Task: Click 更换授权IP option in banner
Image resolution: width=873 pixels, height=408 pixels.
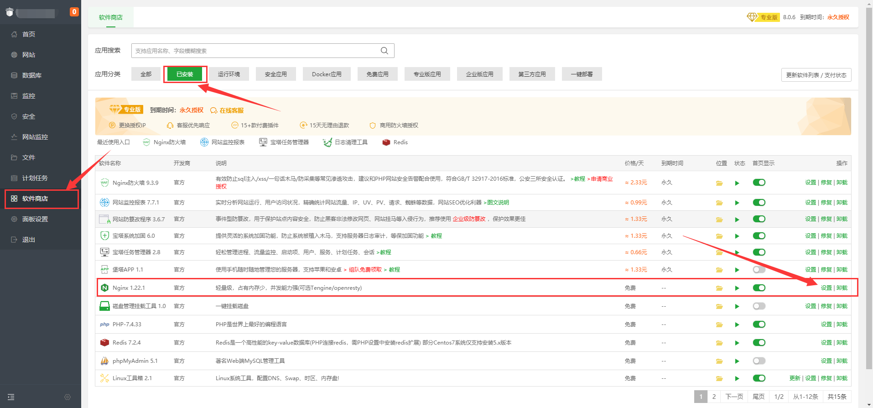Action: point(128,125)
